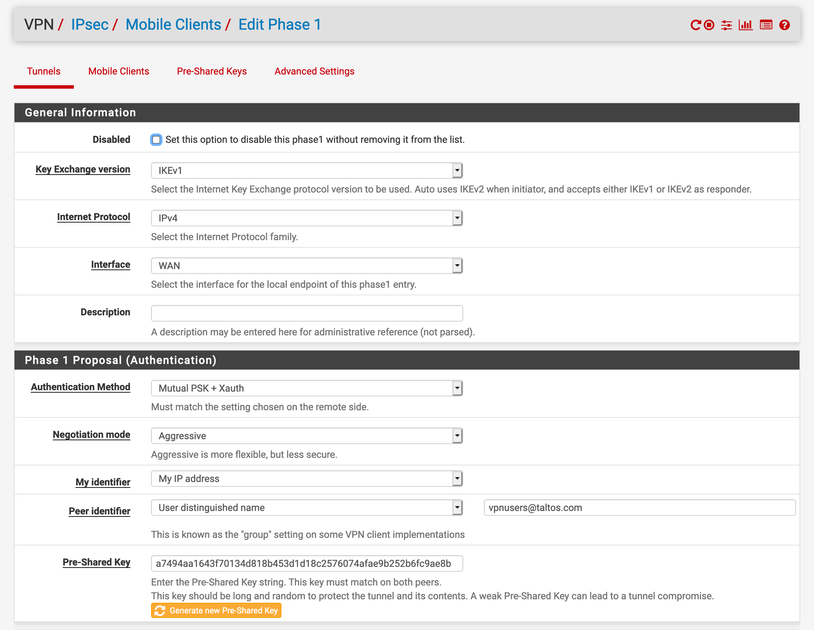Open Negotiation mode dropdown showing Aggressive
Image resolution: width=814 pixels, height=630 pixels.
coord(307,436)
